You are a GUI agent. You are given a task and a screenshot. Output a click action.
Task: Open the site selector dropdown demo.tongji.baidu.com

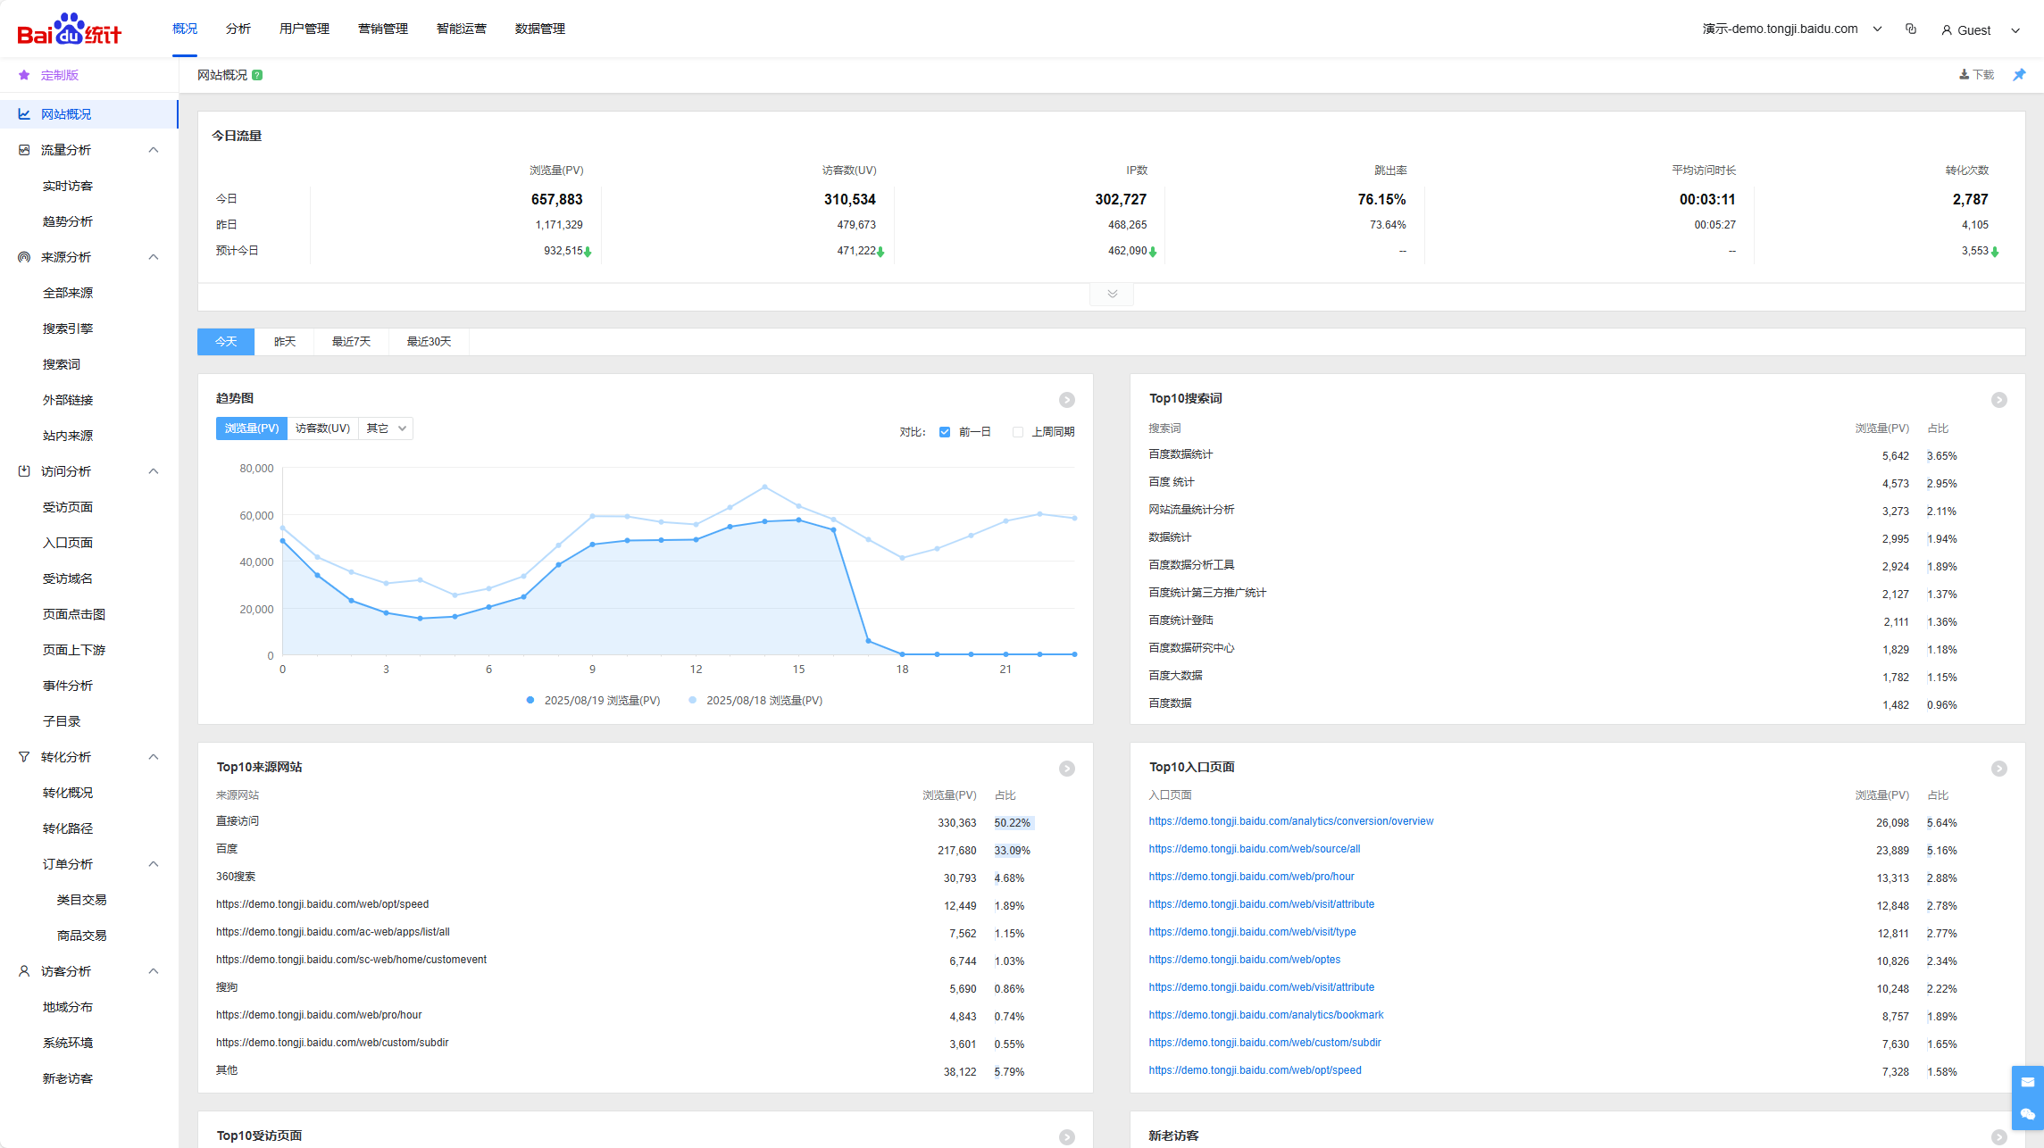point(1792,29)
